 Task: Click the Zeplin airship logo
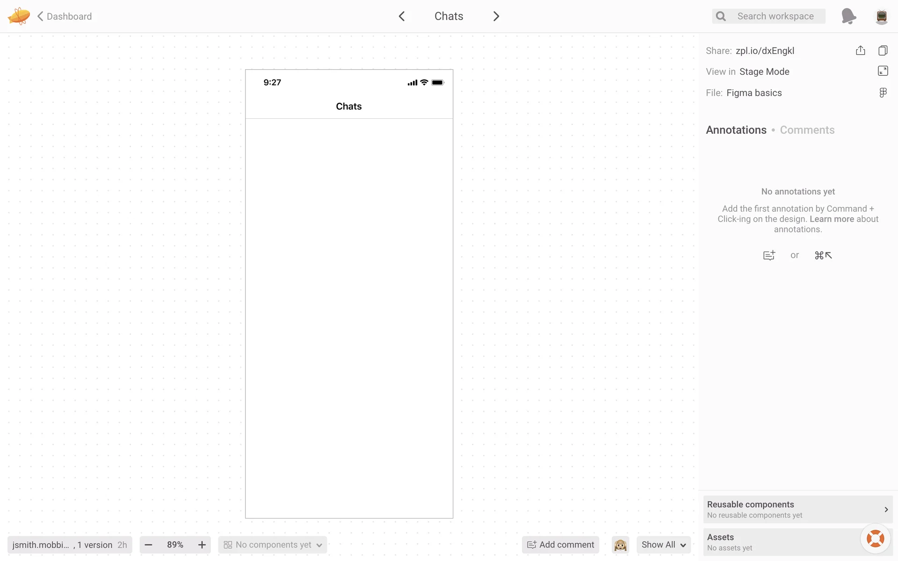tap(19, 16)
